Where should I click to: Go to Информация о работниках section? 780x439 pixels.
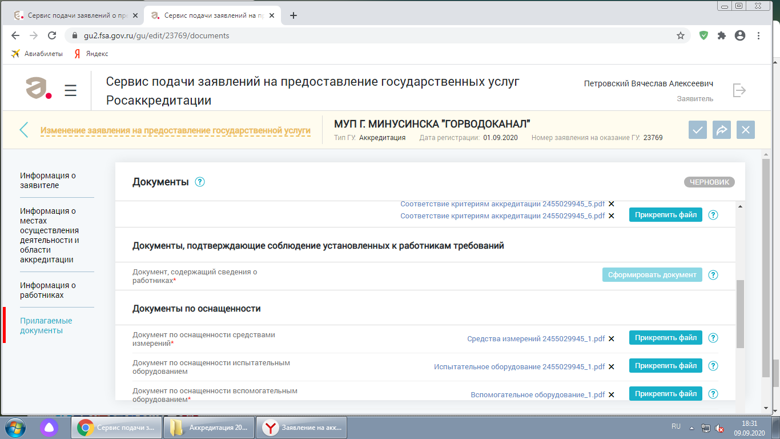click(48, 290)
